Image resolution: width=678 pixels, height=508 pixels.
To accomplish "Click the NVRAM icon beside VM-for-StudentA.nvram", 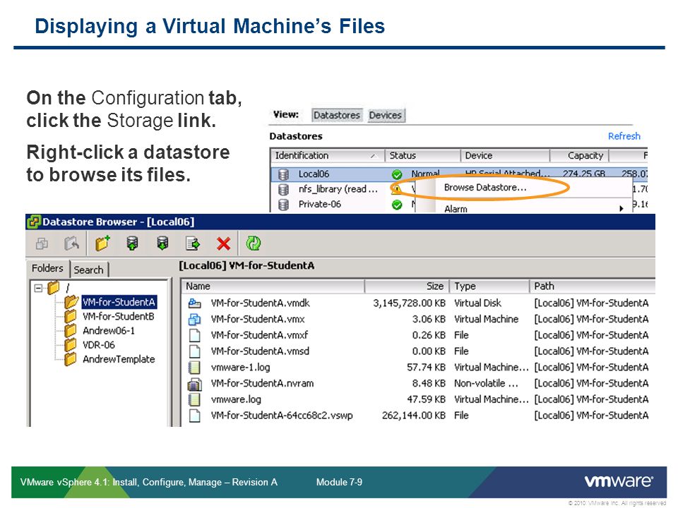I will (x=195, y=384).
